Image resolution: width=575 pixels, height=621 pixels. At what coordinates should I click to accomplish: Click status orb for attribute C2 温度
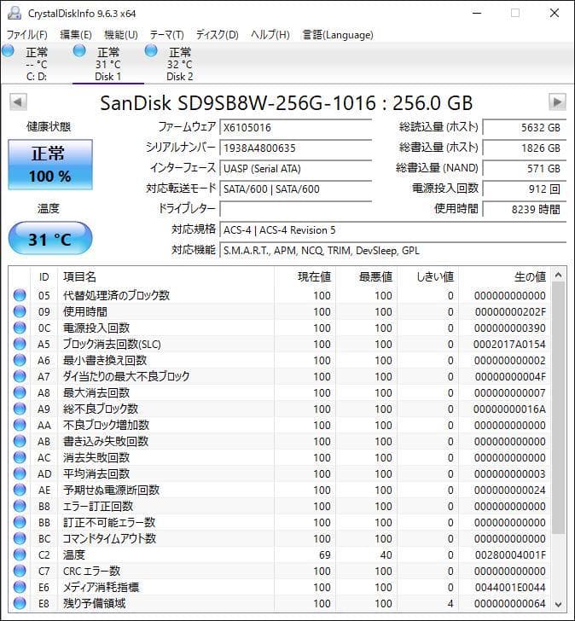tap(20, 555)
